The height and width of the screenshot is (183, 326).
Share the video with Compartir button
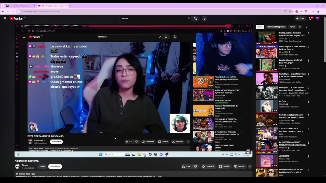click(208, 166)
